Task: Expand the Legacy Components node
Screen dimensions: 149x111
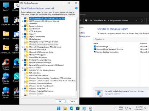Action: point(23,37)
